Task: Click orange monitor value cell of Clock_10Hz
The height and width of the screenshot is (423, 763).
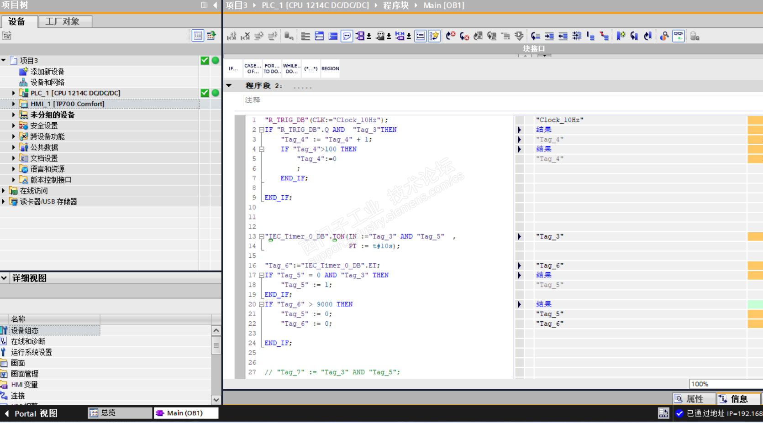Action: click(x=755, y=120)
